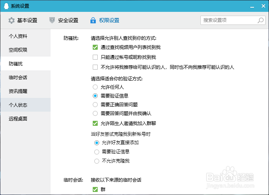269x195 pixels.
Task: Check 不允许将我推荐给可能认识的人 option
Action: [x=95, y=67]
